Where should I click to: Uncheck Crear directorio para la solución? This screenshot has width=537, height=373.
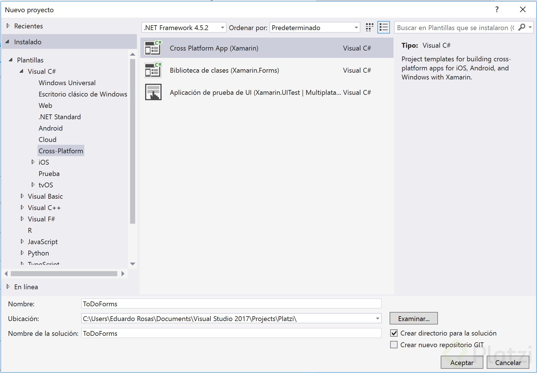coord(394,333)
